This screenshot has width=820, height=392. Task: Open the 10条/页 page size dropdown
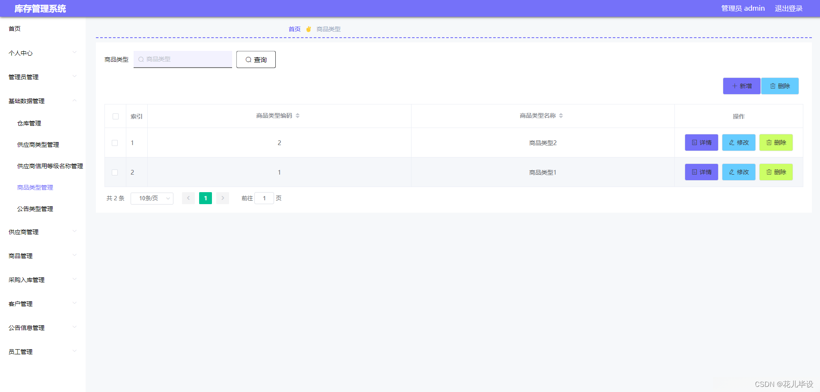(x=152, y=198)
